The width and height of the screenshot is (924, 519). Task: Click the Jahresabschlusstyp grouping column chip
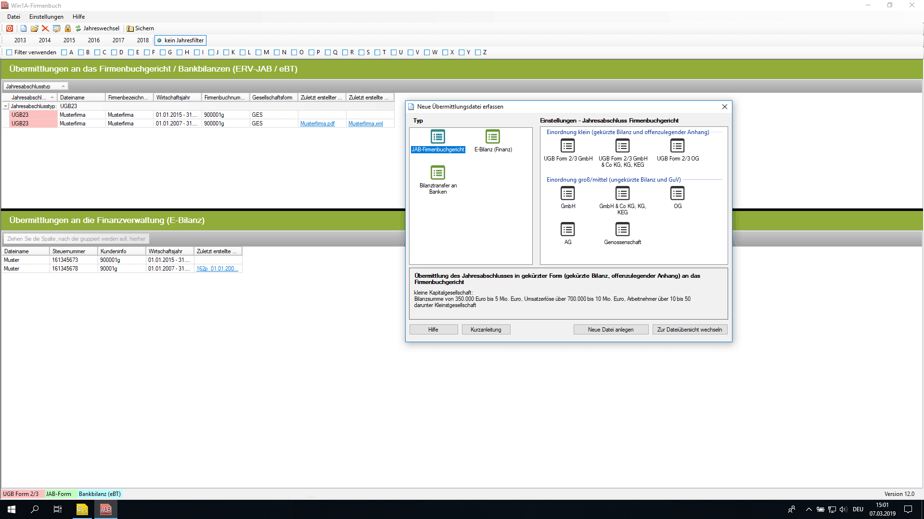pos(35,86)
